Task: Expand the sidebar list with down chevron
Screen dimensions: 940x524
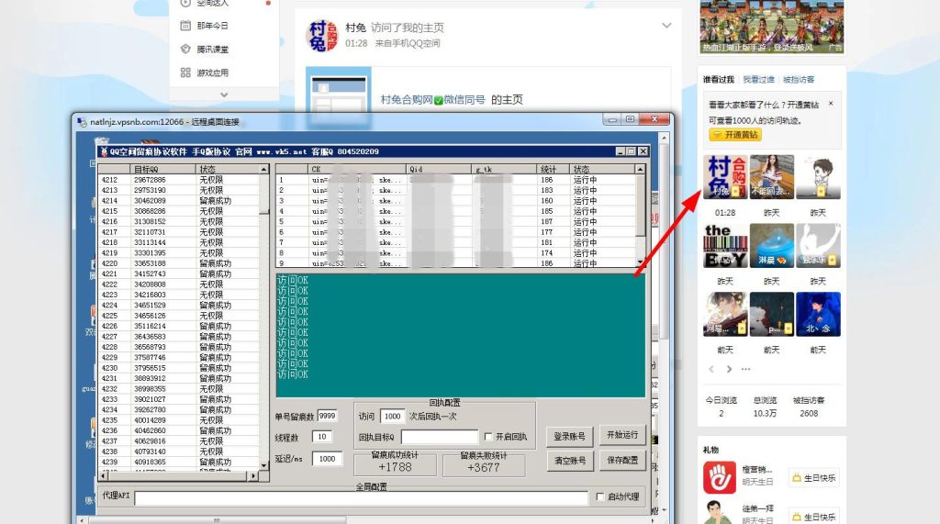Action: click(224, 95)
